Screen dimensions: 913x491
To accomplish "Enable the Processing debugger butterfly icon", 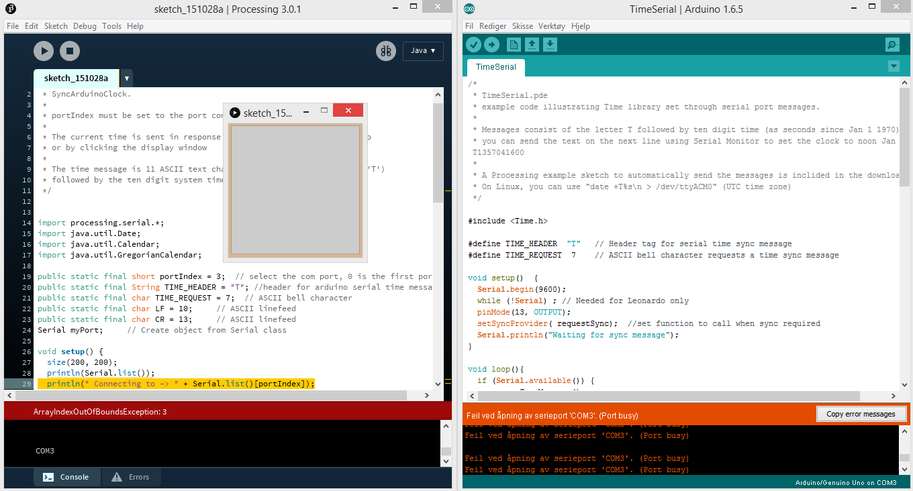I will click(x=386, y=51).
